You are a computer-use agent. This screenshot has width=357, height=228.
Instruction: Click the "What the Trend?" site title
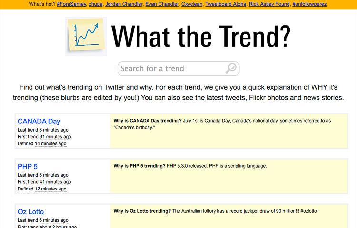pos(200,37)
